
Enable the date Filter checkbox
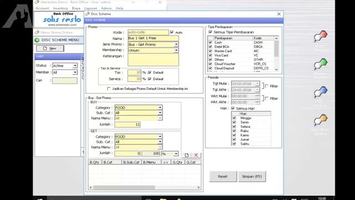tap(267, 86)
